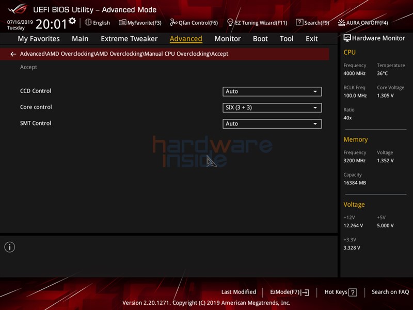Toggle AURA ON/OFF lighting
The width and height of the screenshot is (413, 310).
(363, 23)
